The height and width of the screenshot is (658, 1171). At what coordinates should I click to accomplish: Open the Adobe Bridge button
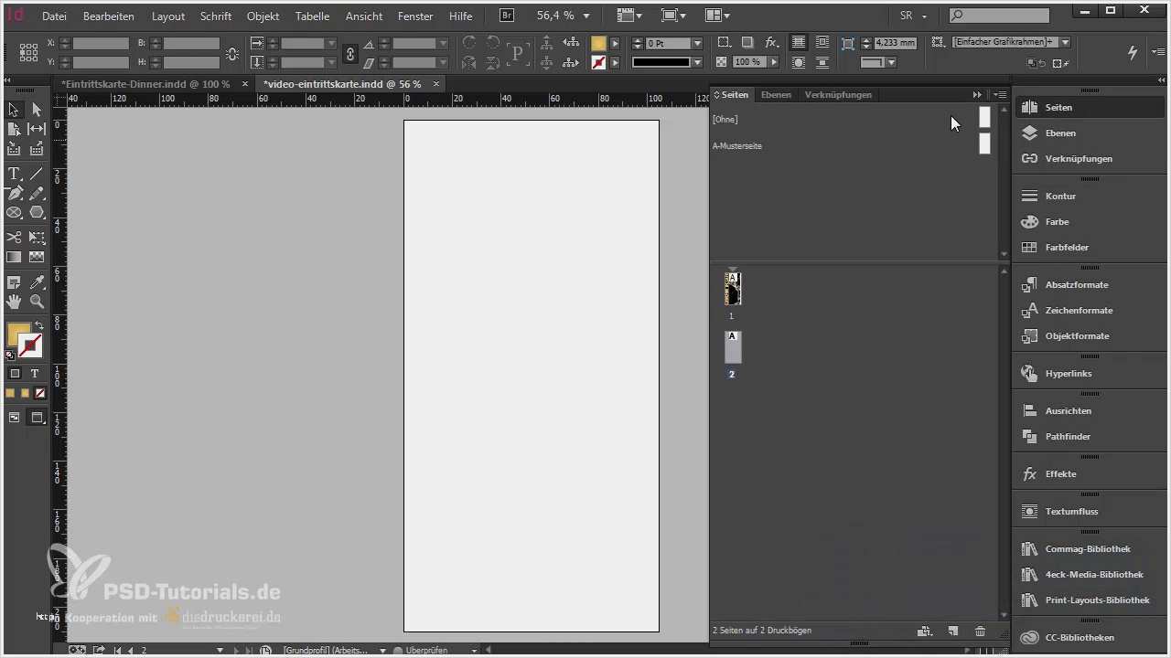coord(507,16)
